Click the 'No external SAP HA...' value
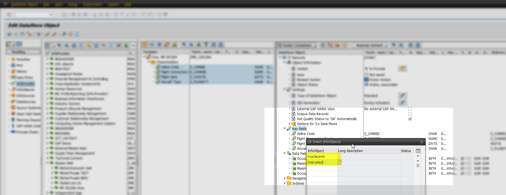506x195 pixels. 381,109
